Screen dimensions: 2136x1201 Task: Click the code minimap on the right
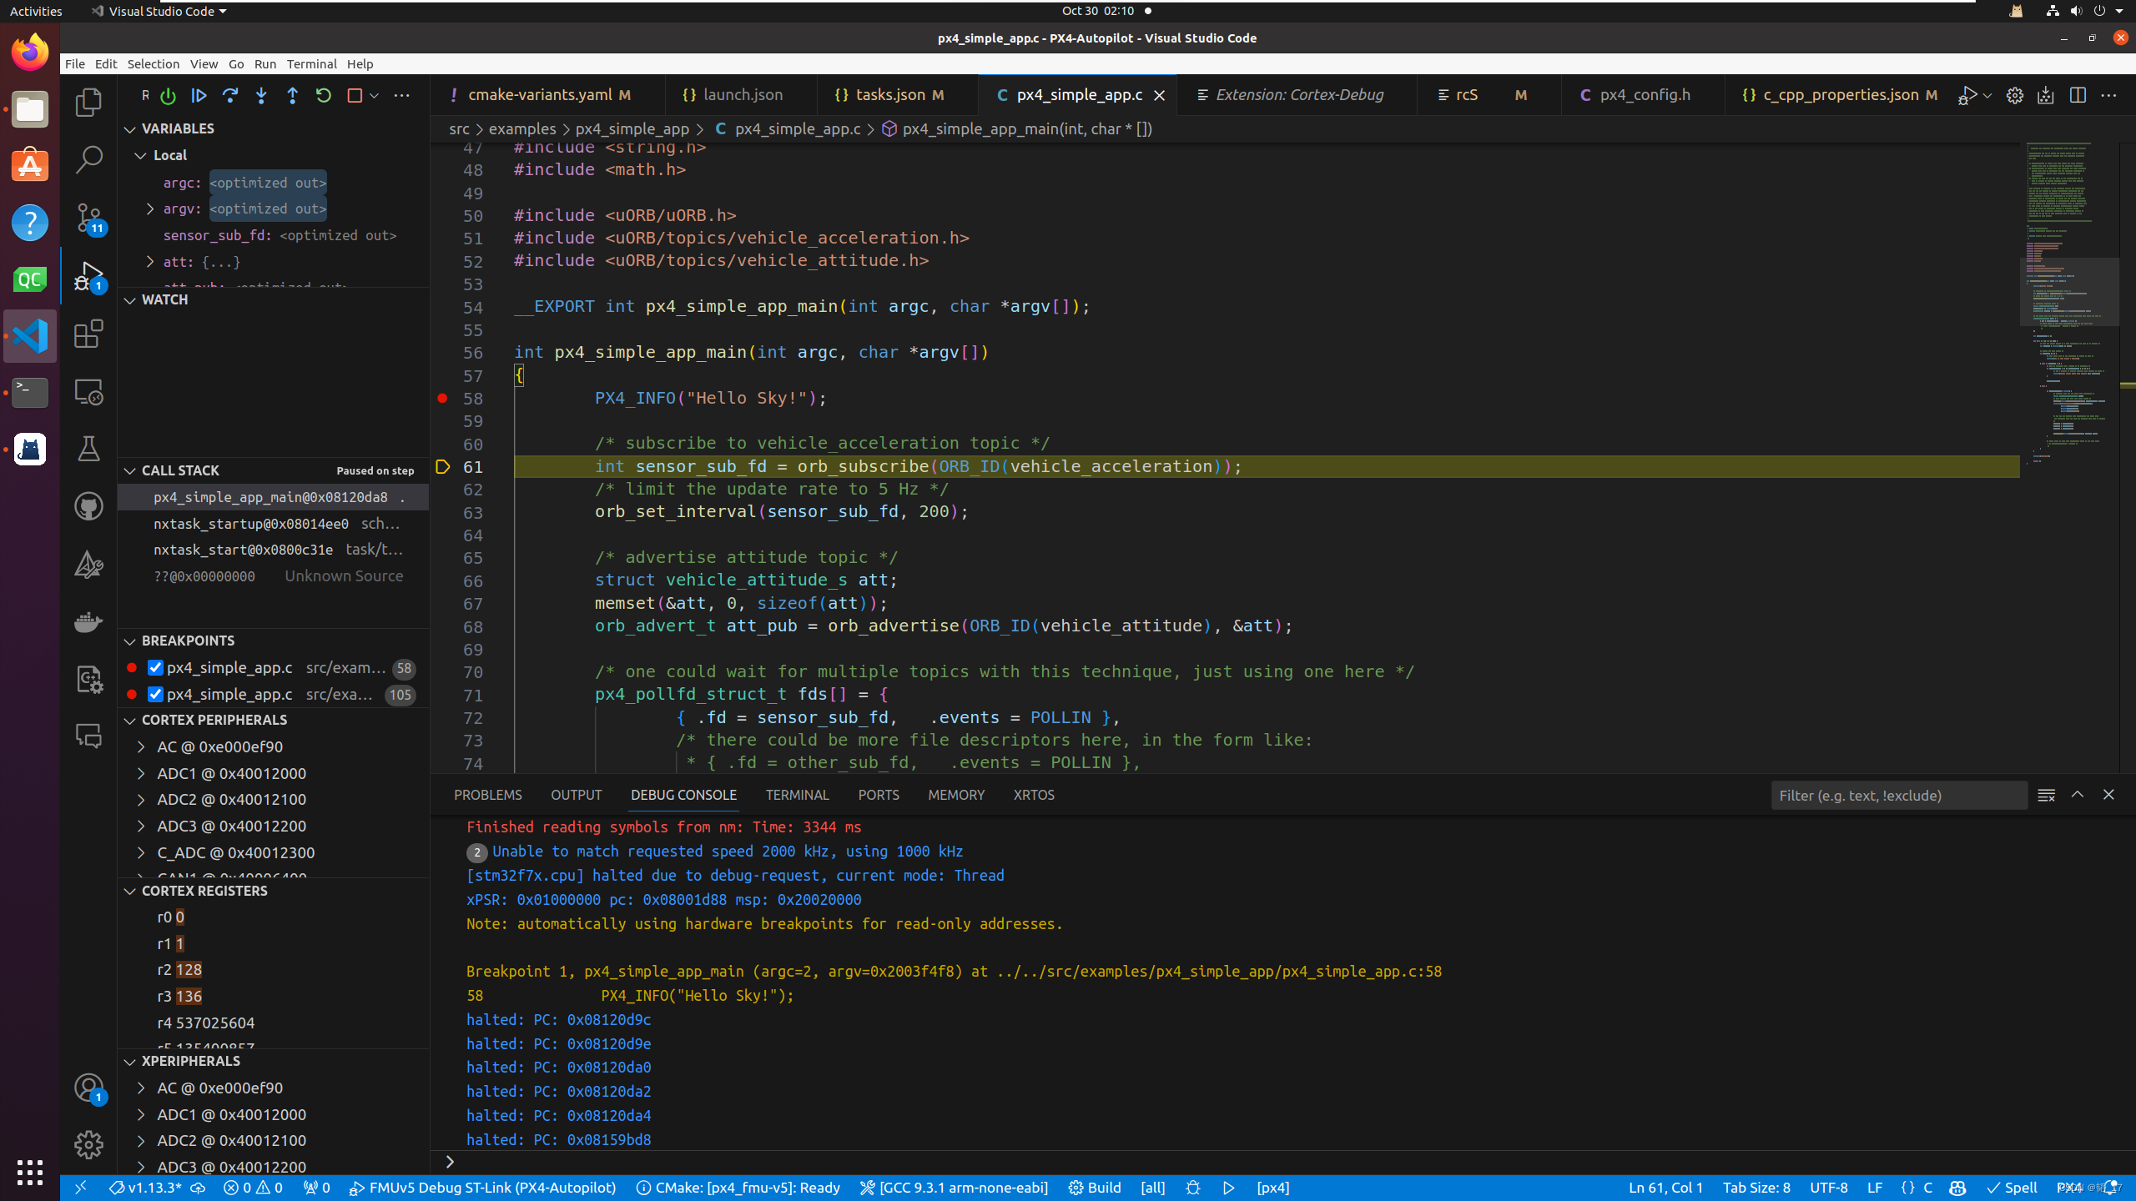[2069, 457]
